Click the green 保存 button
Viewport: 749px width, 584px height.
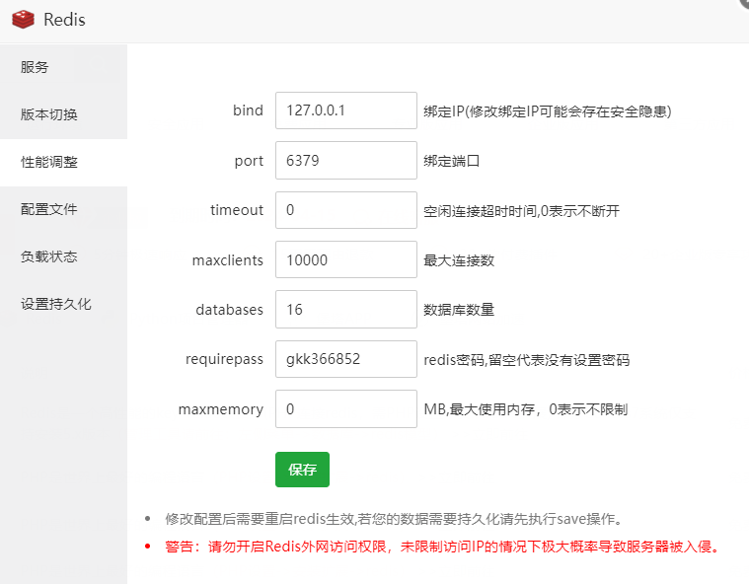pyautogui.click(x=302, y=470)
